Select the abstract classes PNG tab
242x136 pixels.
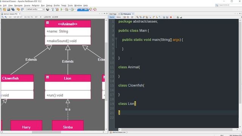coord(11,14)
